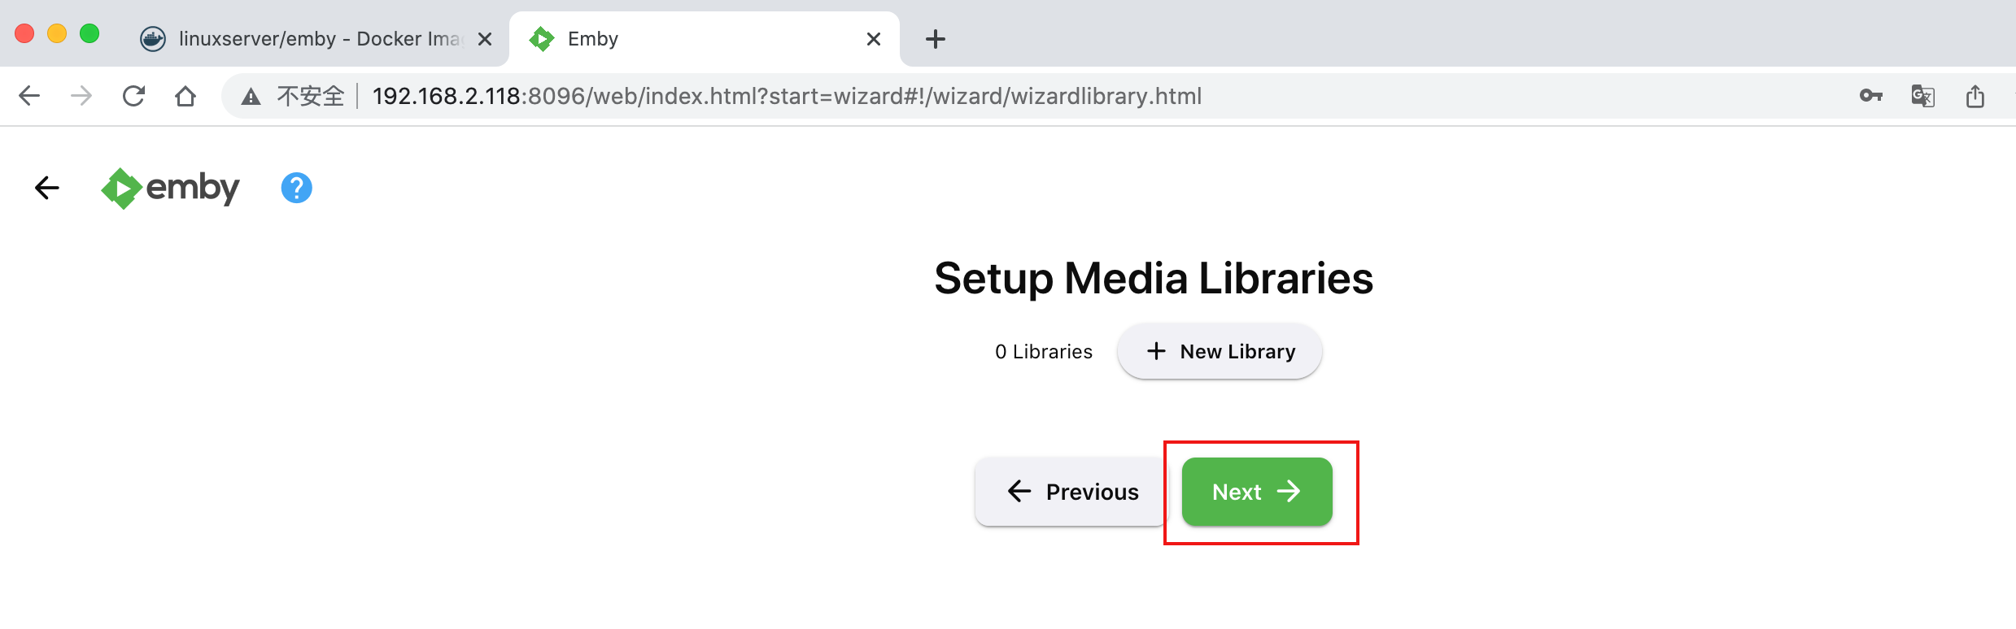Reload the page with the refresh icon
The image size is (2016, 629).
click(x=133, y=96)
